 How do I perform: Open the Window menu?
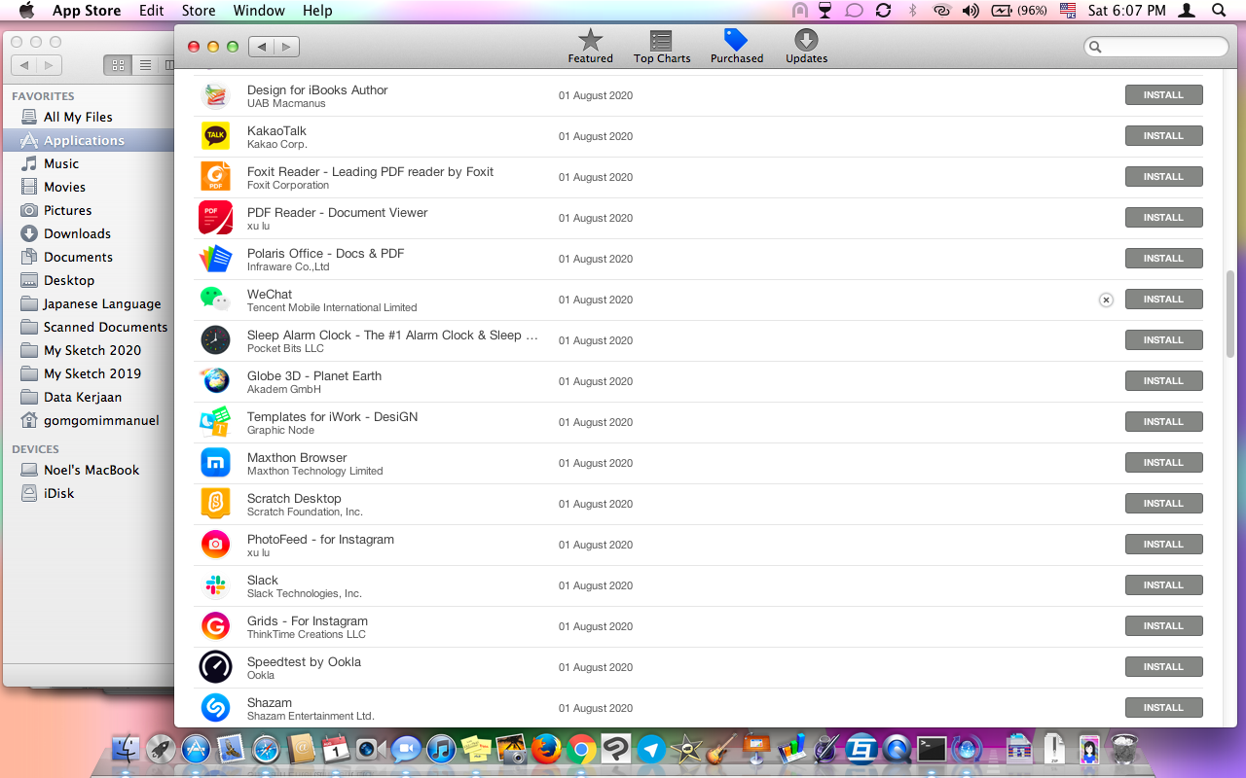coord(259,11)
